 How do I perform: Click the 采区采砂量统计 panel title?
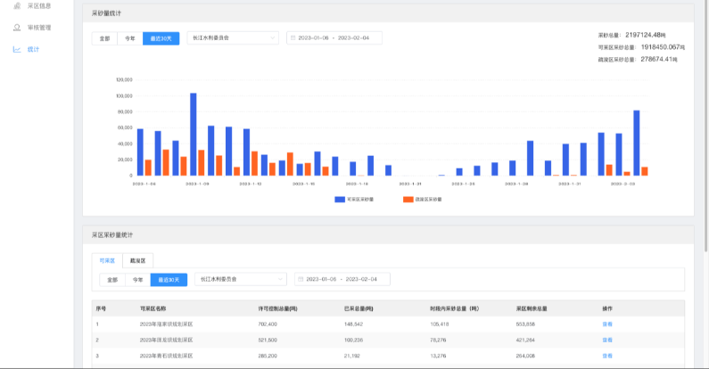click(x=112, y=235)
